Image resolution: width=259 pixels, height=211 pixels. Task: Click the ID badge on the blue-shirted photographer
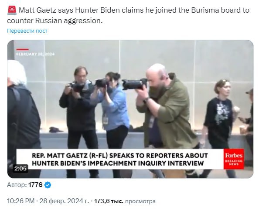tap(106, 120)
